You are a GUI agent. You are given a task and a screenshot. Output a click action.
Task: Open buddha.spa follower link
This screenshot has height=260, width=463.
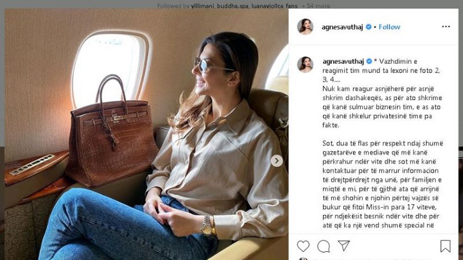point(233,6)
